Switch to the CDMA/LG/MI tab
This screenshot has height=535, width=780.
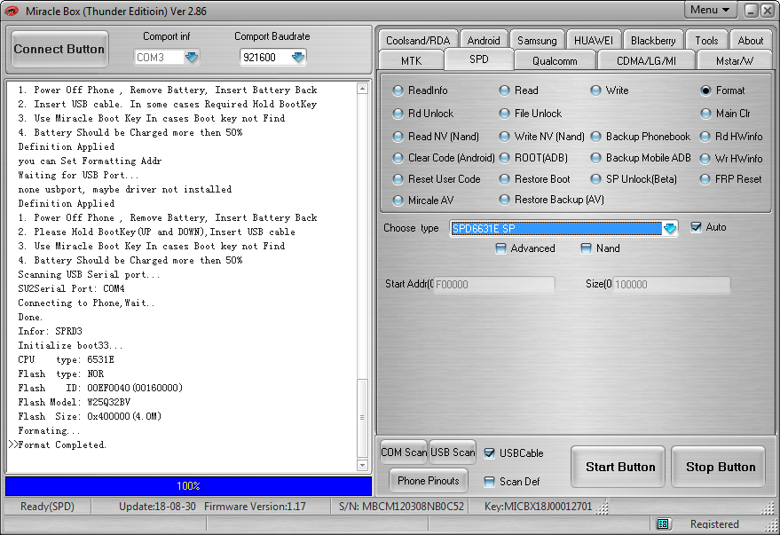point(646,60)
